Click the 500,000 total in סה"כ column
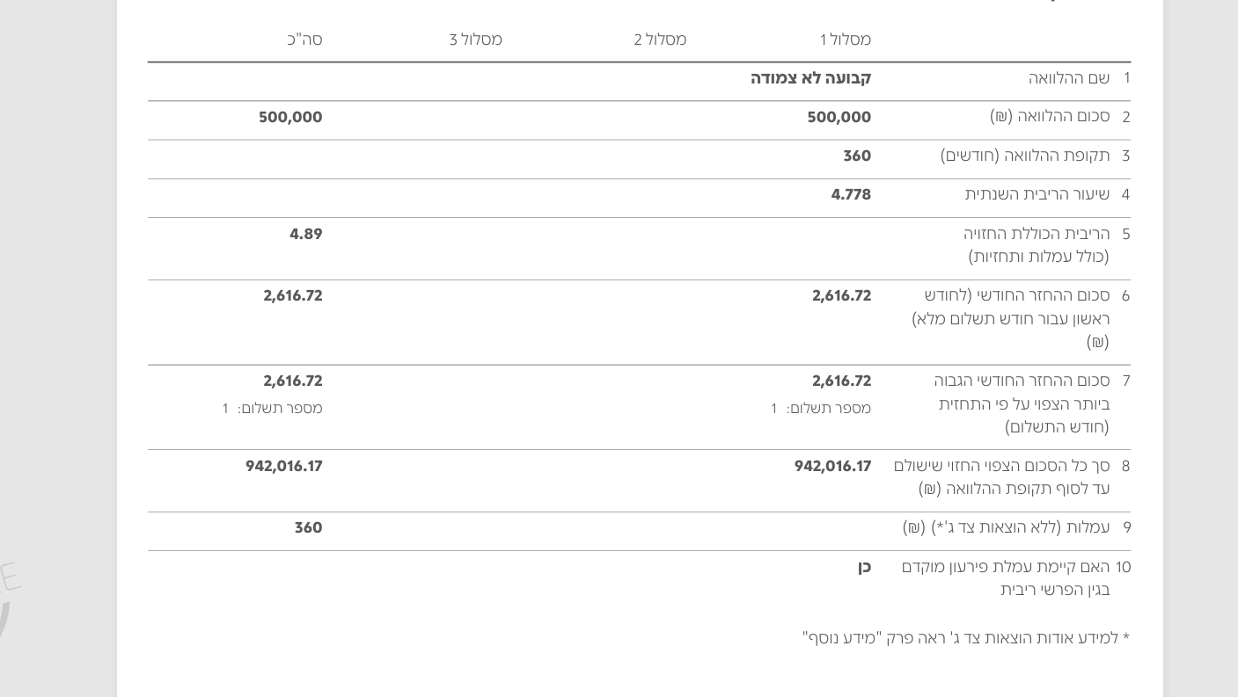The image size is (1238, 697). [x=290, y=117]
